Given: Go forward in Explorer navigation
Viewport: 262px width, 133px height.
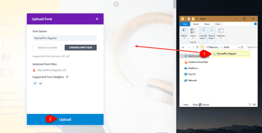Looking at the screenshot, I should click(x=189, y=47).
